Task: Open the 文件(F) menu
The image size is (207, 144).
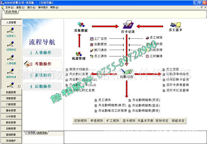Action: coord(9,7)
